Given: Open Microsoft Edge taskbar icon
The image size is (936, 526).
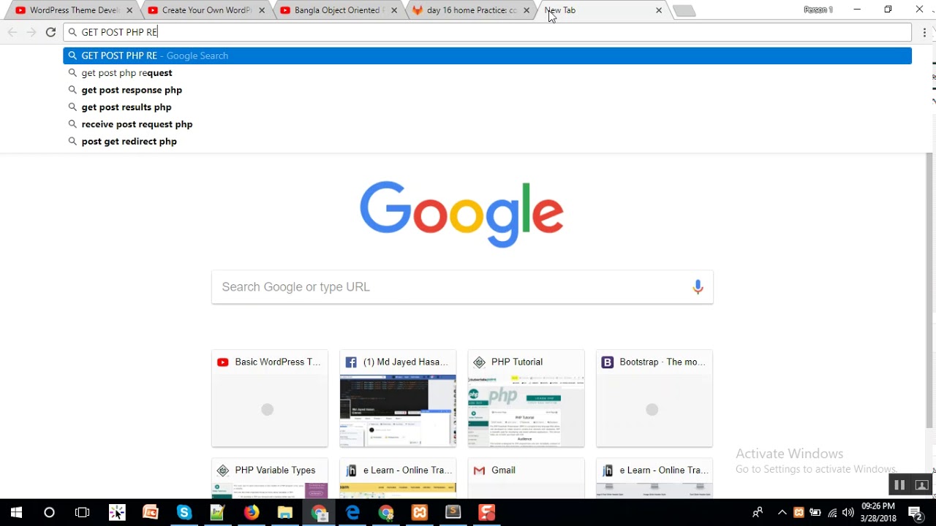Looking at the screenshot, I should (x=352, y=513).
